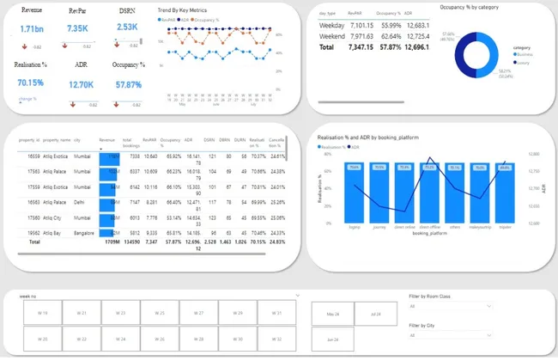This screenshot has width=558, height=361.
Task: Click the red down arrow under RevPar
Action: pyautogui.click(x=64, y=46)
